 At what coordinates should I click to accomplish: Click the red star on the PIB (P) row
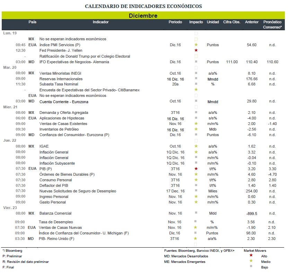[196, 169]
